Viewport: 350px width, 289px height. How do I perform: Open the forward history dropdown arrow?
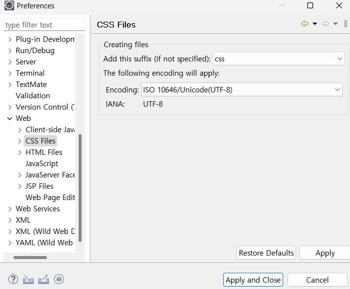tap(335, 24)
